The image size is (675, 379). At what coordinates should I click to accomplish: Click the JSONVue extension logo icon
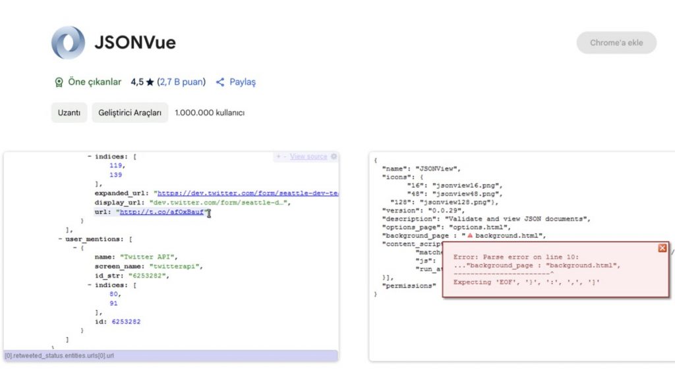pos(68,43)
